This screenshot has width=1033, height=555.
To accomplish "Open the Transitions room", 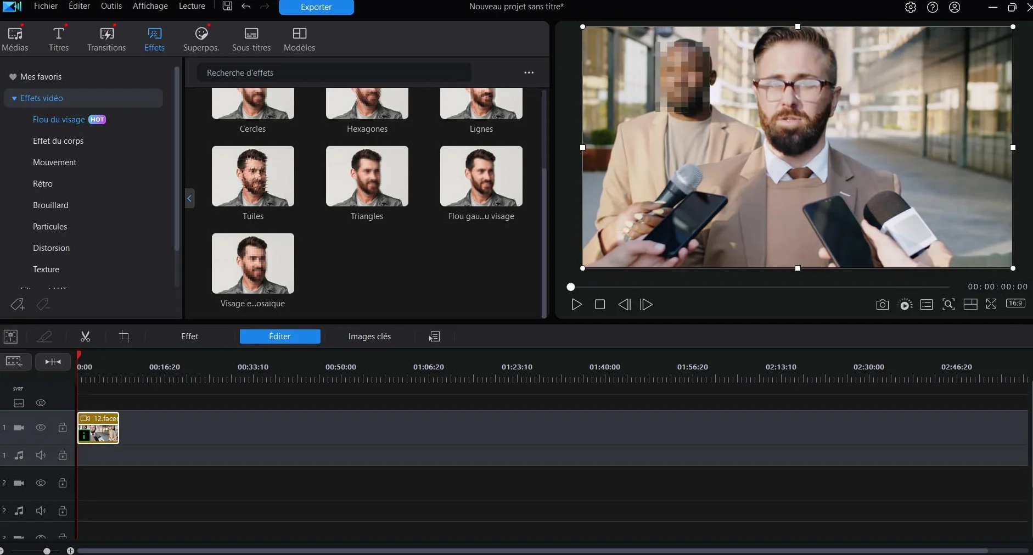I will [x=106, y=39].
